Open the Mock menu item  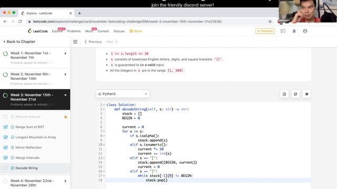pyautogui.click(x=89, y=31)
